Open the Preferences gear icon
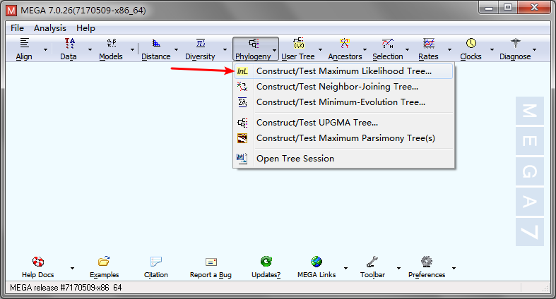Screen dimensions: 556x299 tap(427, 262)
